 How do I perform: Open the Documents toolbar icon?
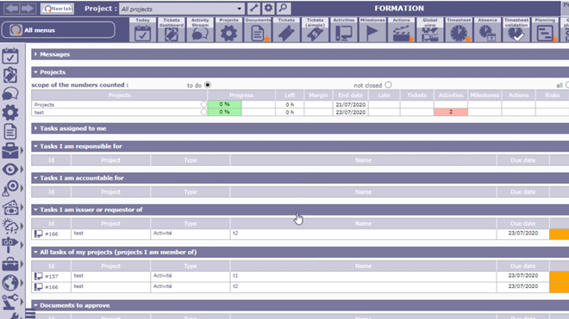pyautogui.click(x=258, y=30)
